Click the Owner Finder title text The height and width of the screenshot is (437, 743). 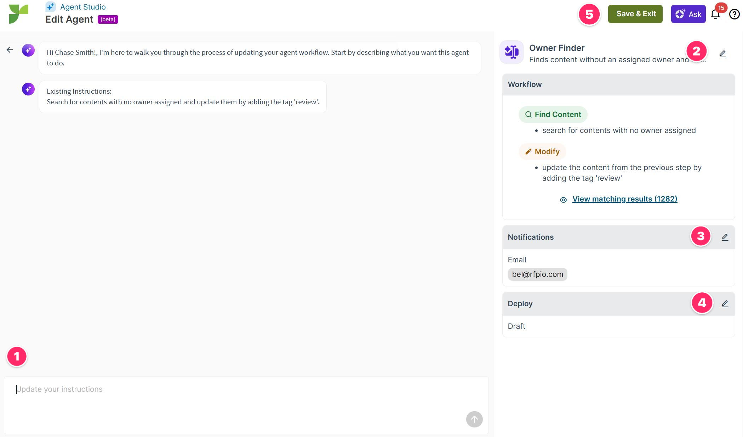click(x=556, y=48)
